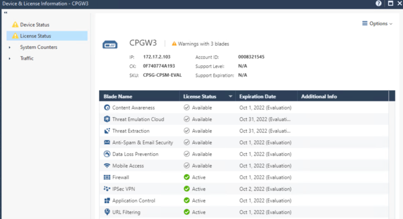Click the Firewall Active status text
403x219 pixels.
tap(199, 177)
